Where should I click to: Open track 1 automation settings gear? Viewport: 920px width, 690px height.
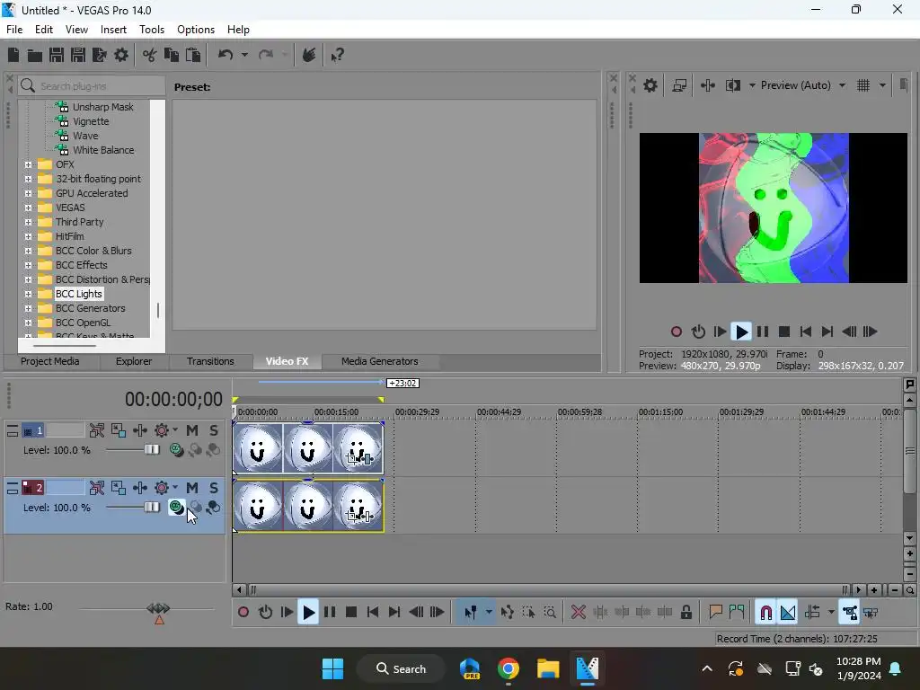click(x=162, y=430)
